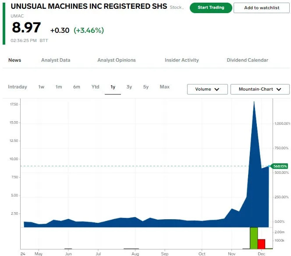The height and width of the screenshot is (256, 291).
Task: Click the 8.97 stock price
Action: coord(26,28)
